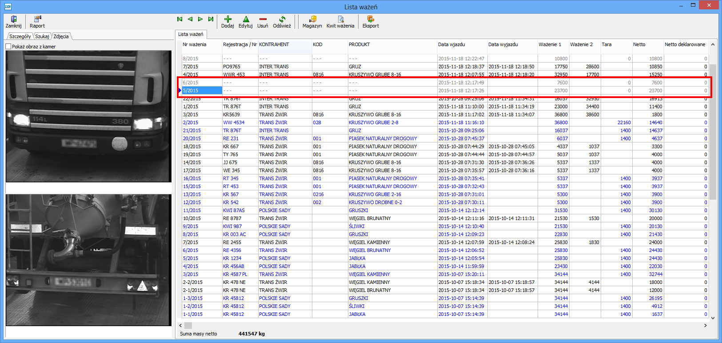Sort by Data wjazdu column header
This screenshot has height=343, width=722.
point(461,44)
